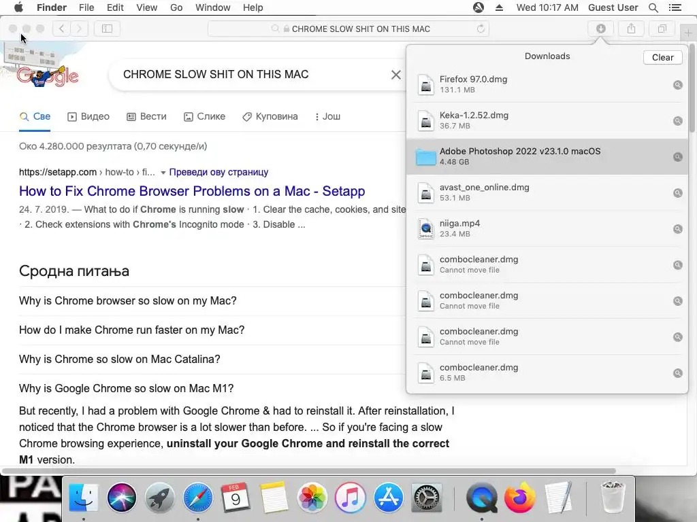
Task: Reveal Firefox 97.0.dmg in Finder magnifier
Action: click(677, 85)
